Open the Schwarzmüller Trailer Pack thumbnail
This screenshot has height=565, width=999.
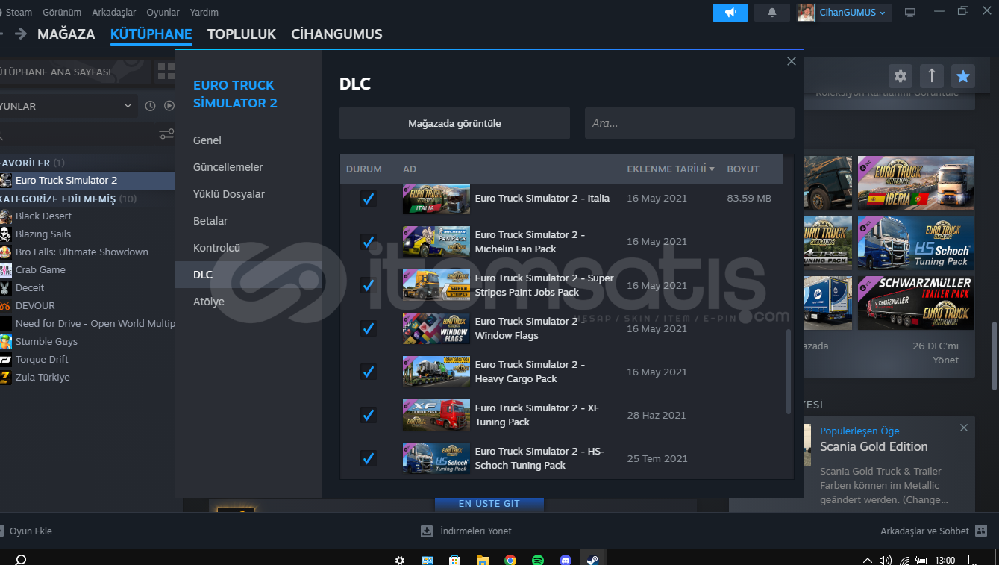tap(915, 303)
